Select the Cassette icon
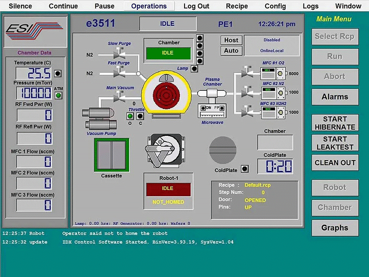The height and width of the screenshot is (277, 369). point(111,155)
